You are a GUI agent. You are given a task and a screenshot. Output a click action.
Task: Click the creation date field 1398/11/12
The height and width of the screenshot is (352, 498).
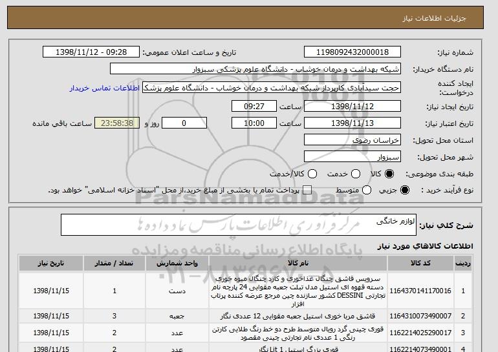(x=352, y=106)
